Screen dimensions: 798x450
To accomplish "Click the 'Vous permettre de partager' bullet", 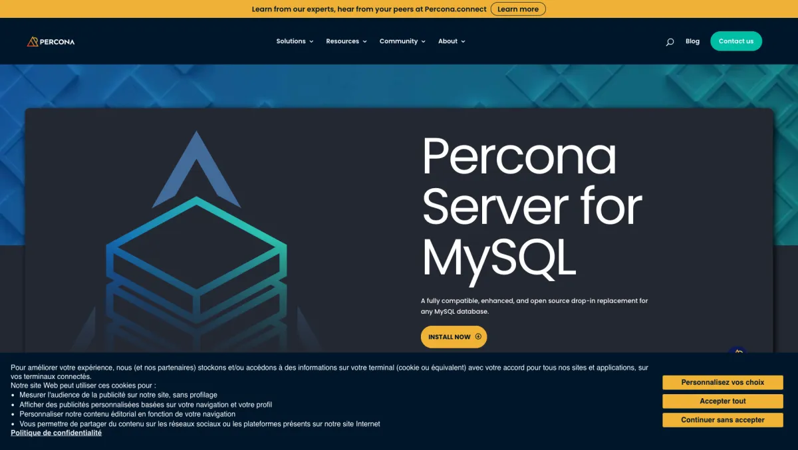I will coord(199,423).
